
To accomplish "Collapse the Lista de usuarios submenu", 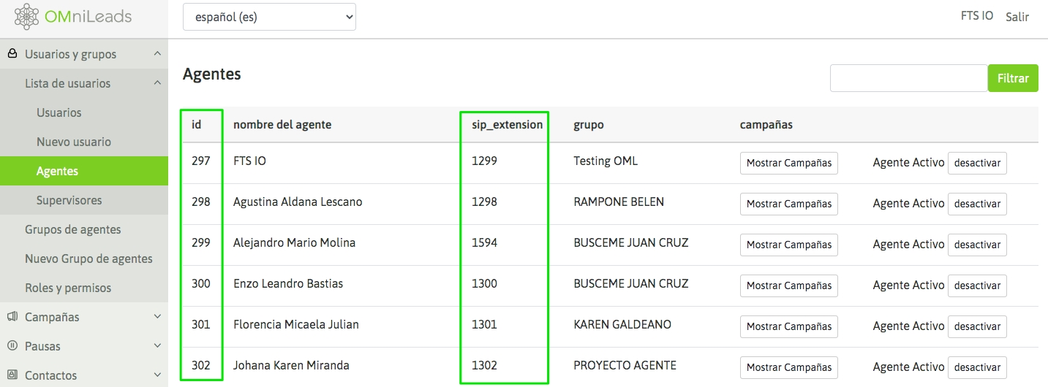I will click(157, 83).
